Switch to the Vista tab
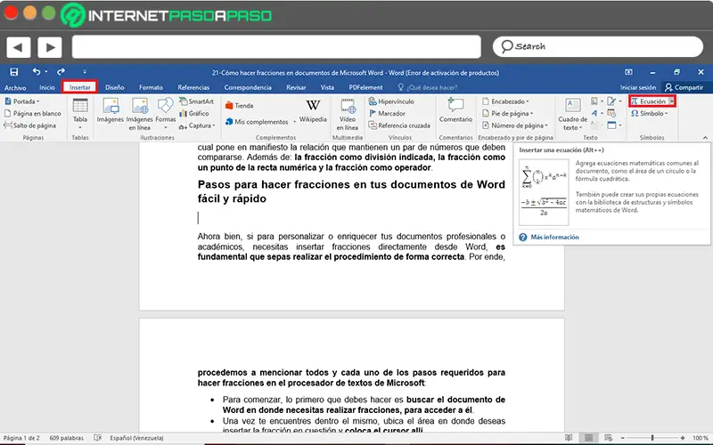The width and height of the screenshot is (713, 445). [x=327, y=87]
